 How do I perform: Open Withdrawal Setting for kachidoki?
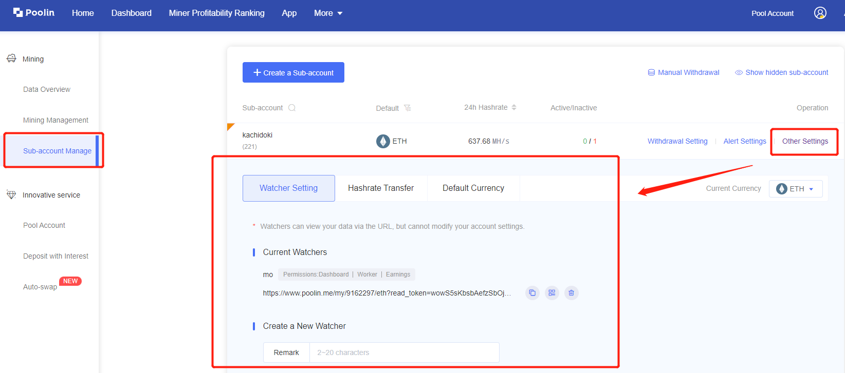677,141
